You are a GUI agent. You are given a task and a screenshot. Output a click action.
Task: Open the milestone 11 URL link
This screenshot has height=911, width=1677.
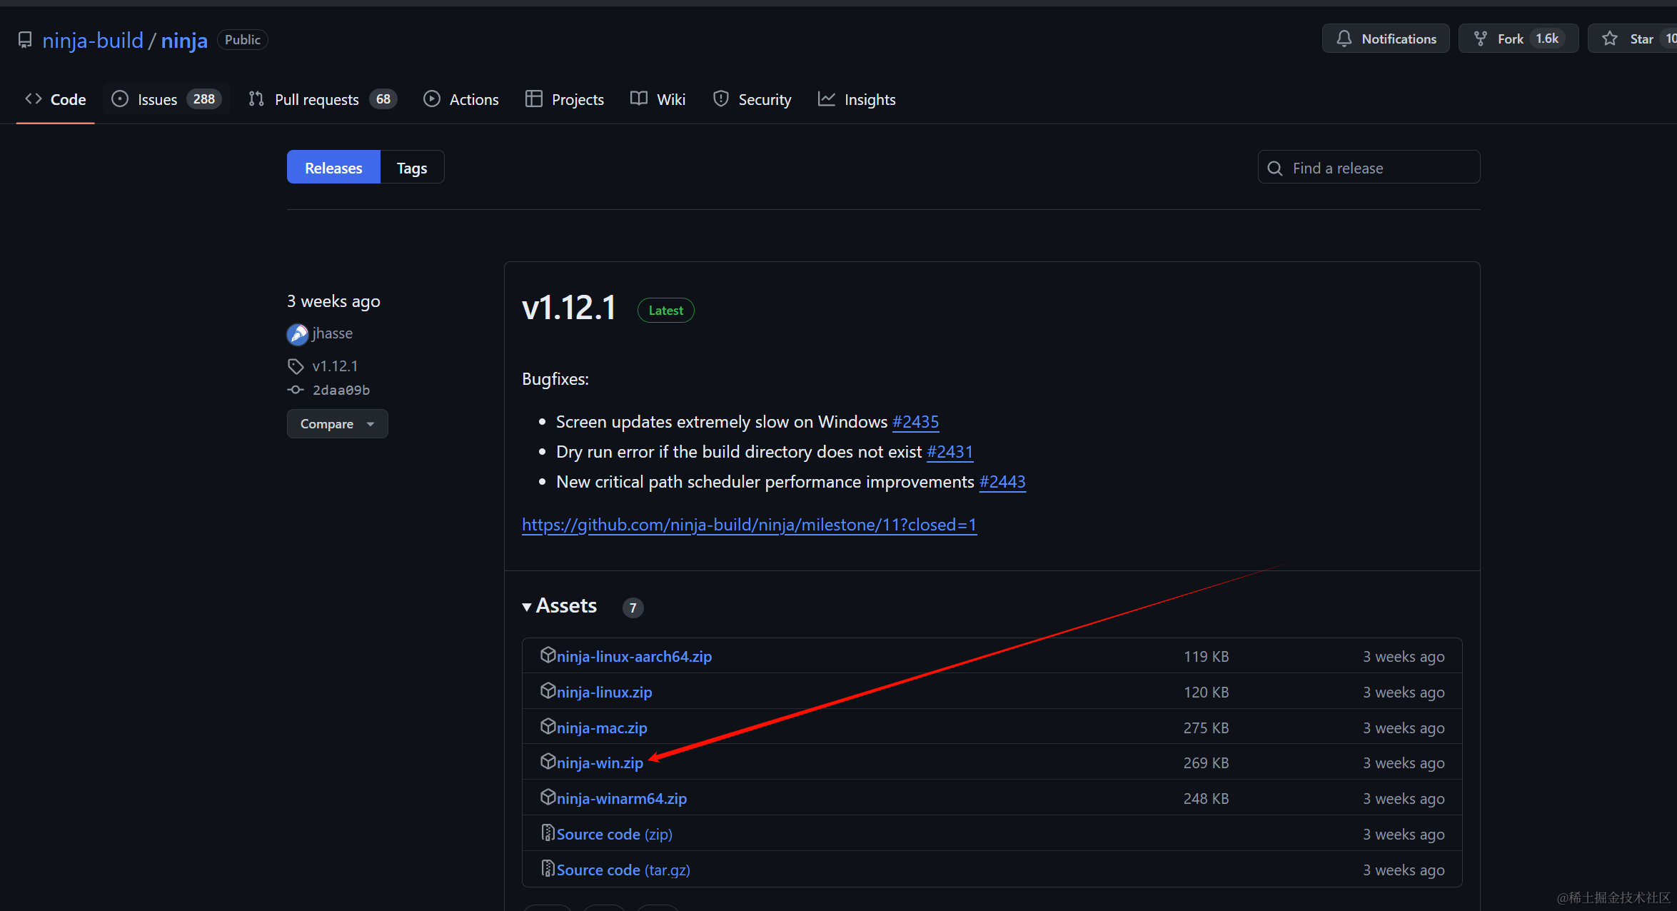749,525
